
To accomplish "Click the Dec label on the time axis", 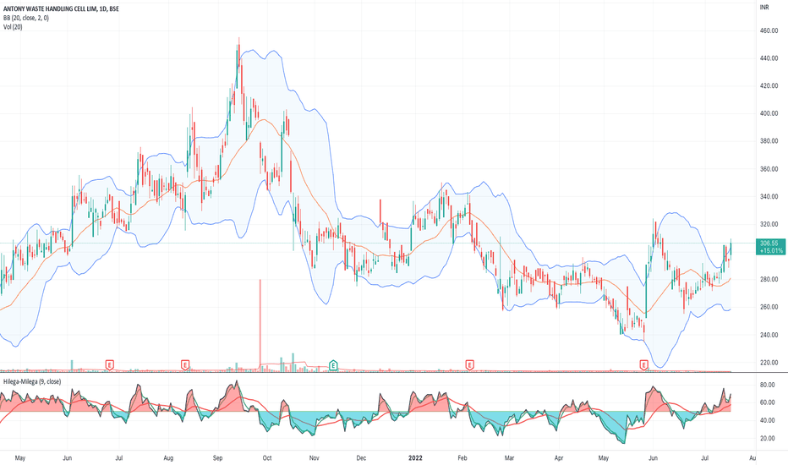I will [361, 458].
